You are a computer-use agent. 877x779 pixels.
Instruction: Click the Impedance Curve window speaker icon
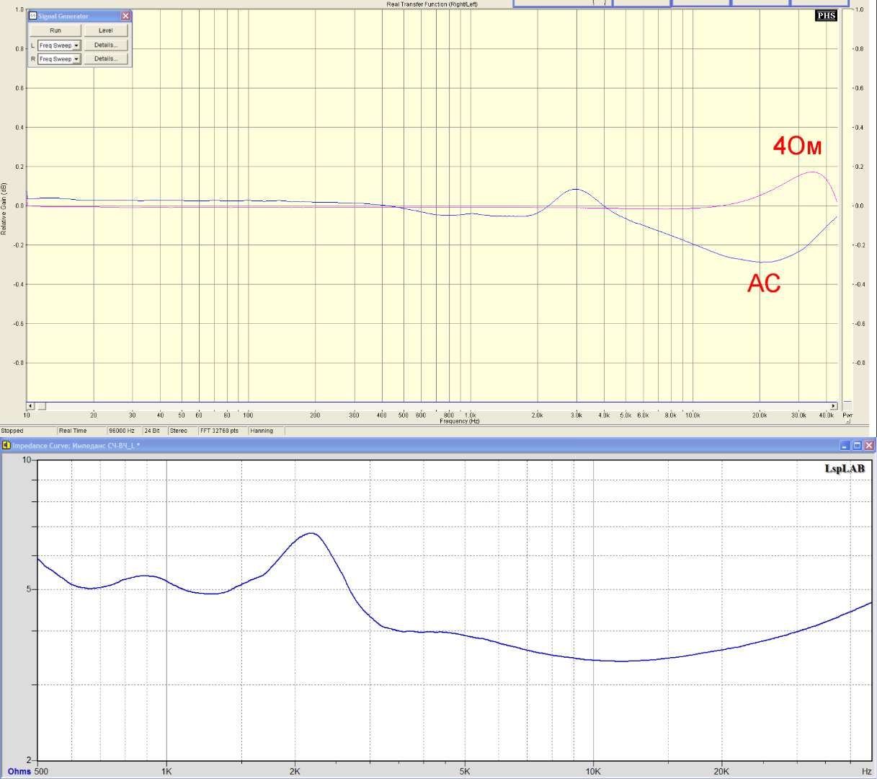point(6,446)
